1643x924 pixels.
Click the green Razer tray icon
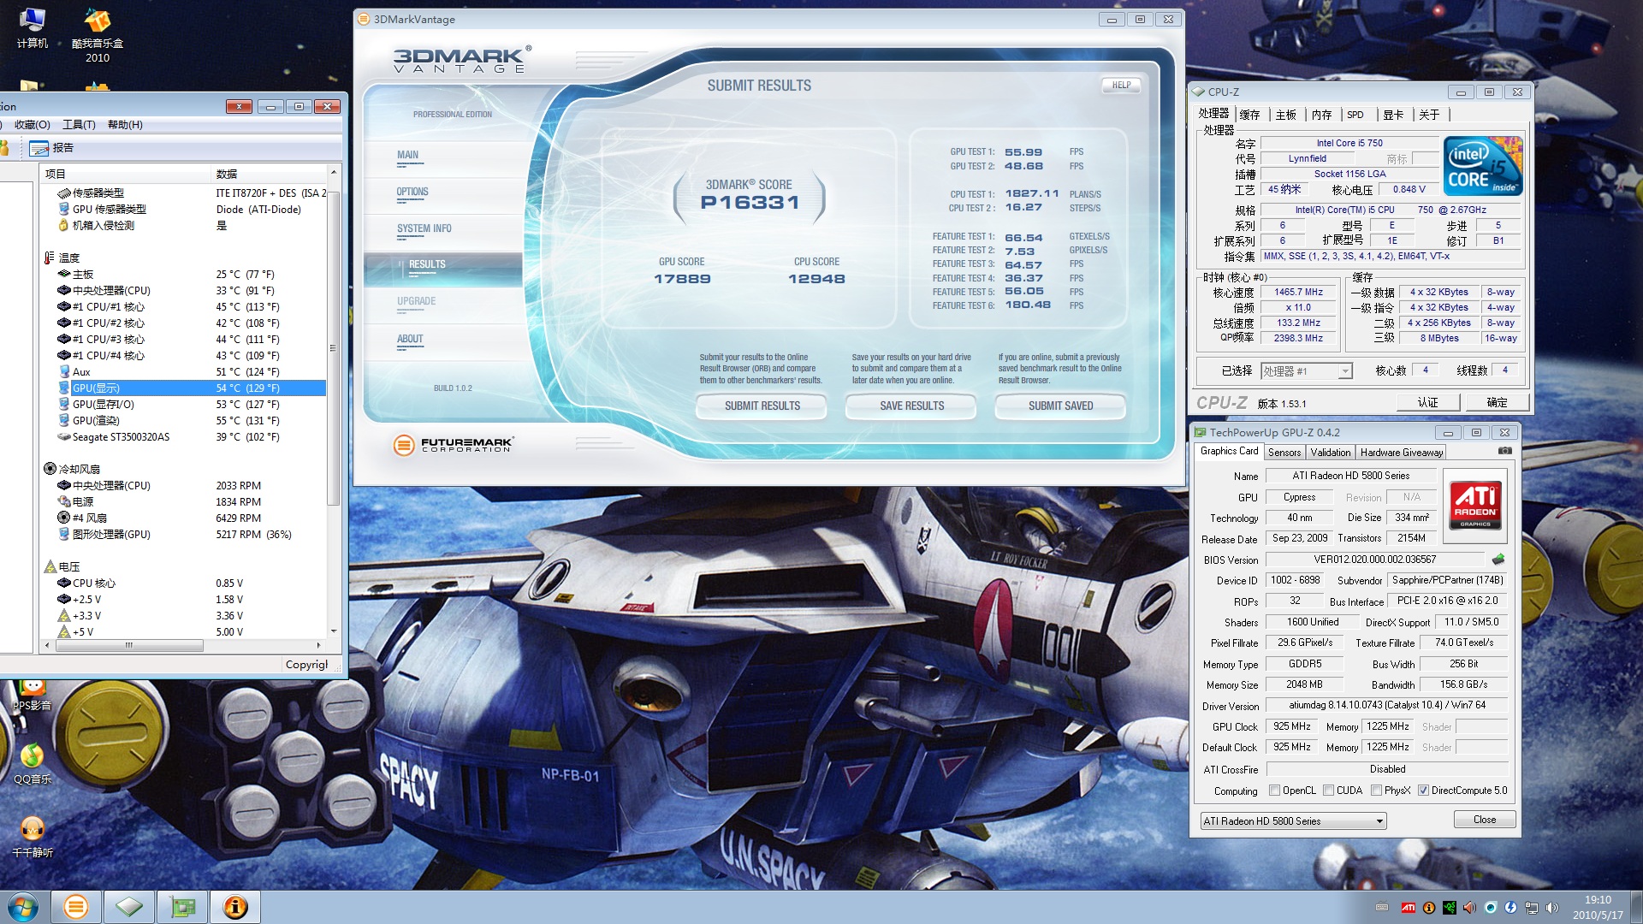(x=1449, y=908)
